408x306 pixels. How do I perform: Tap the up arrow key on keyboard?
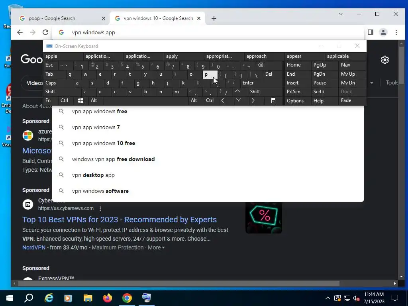pyautogui.click(x=237, y=91)
